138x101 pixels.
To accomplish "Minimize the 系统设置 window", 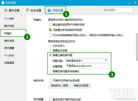I will 129,3.
